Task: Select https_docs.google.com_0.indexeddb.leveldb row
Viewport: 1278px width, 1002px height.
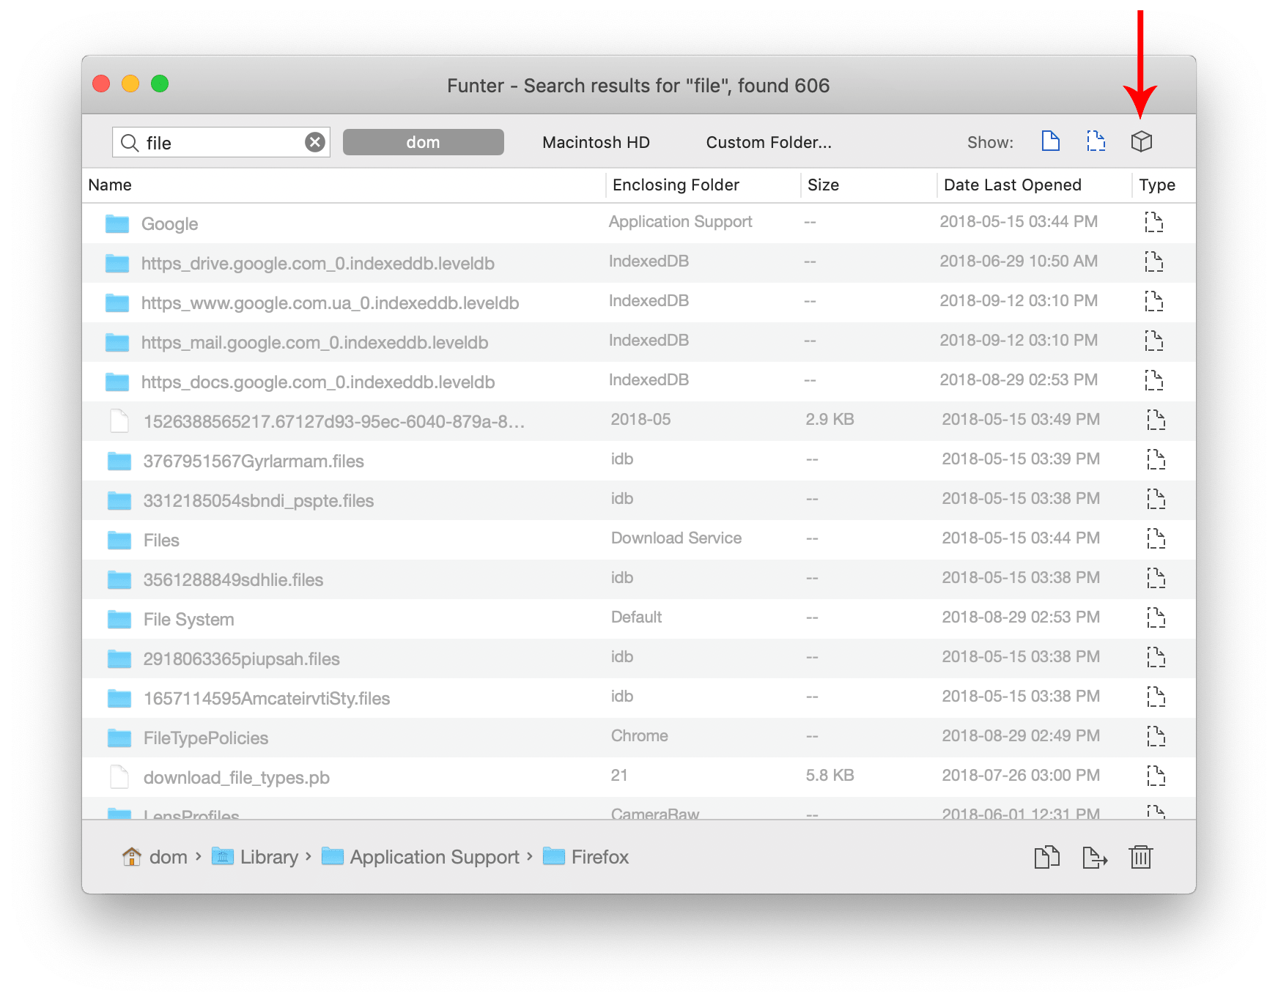Action: [x=639, y=382]
